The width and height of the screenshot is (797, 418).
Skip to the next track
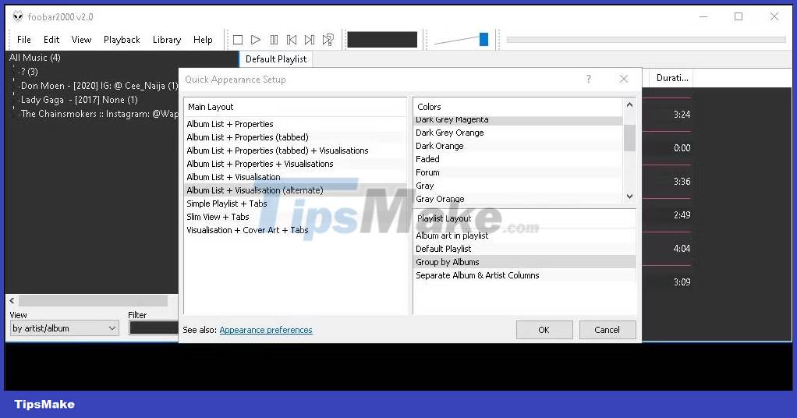pyautogui.click(x=310, y=40)
